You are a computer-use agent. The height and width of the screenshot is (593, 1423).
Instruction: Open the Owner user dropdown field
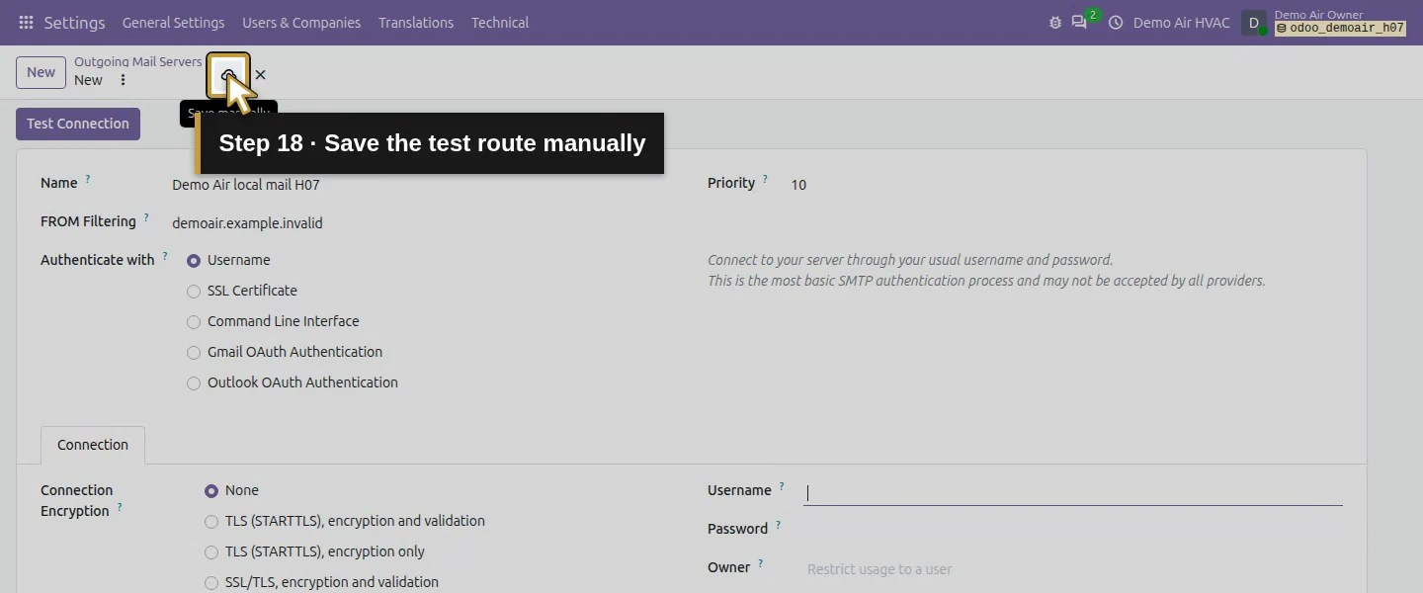click(x=1072, y=569)
